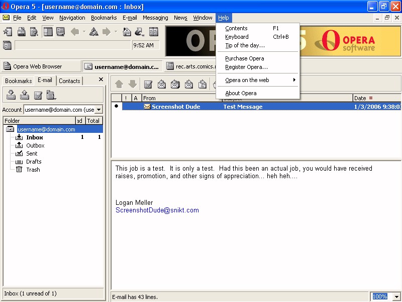
Task: Select Purchase Opera menu entry
Action: tap(258, 58)
